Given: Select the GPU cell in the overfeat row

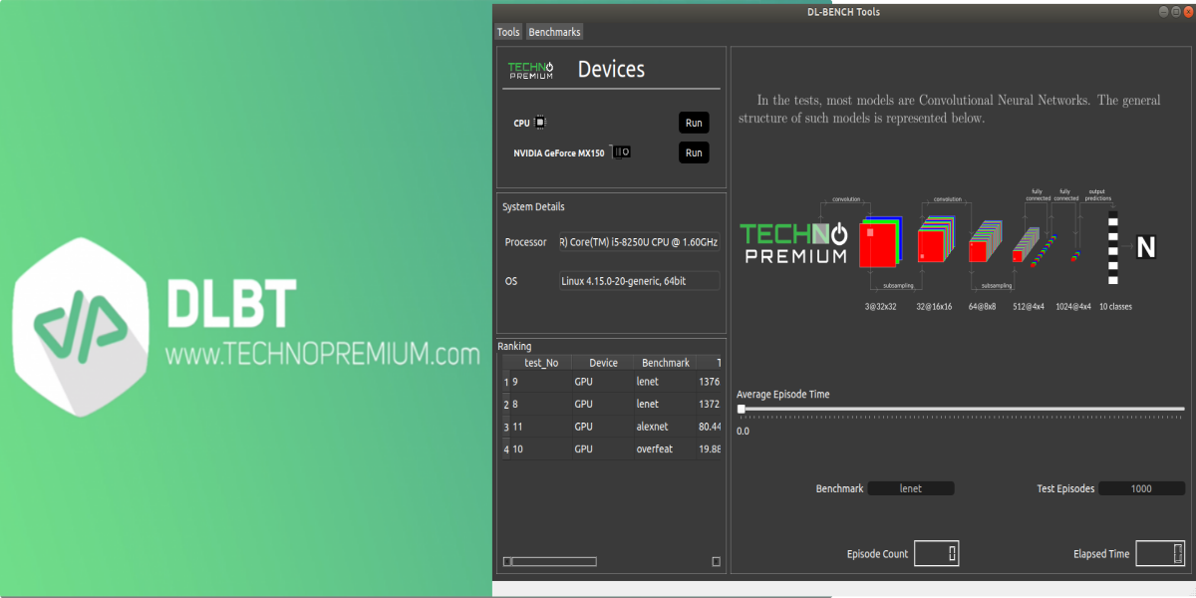Looking at the screenshot, I should [603, 448].
